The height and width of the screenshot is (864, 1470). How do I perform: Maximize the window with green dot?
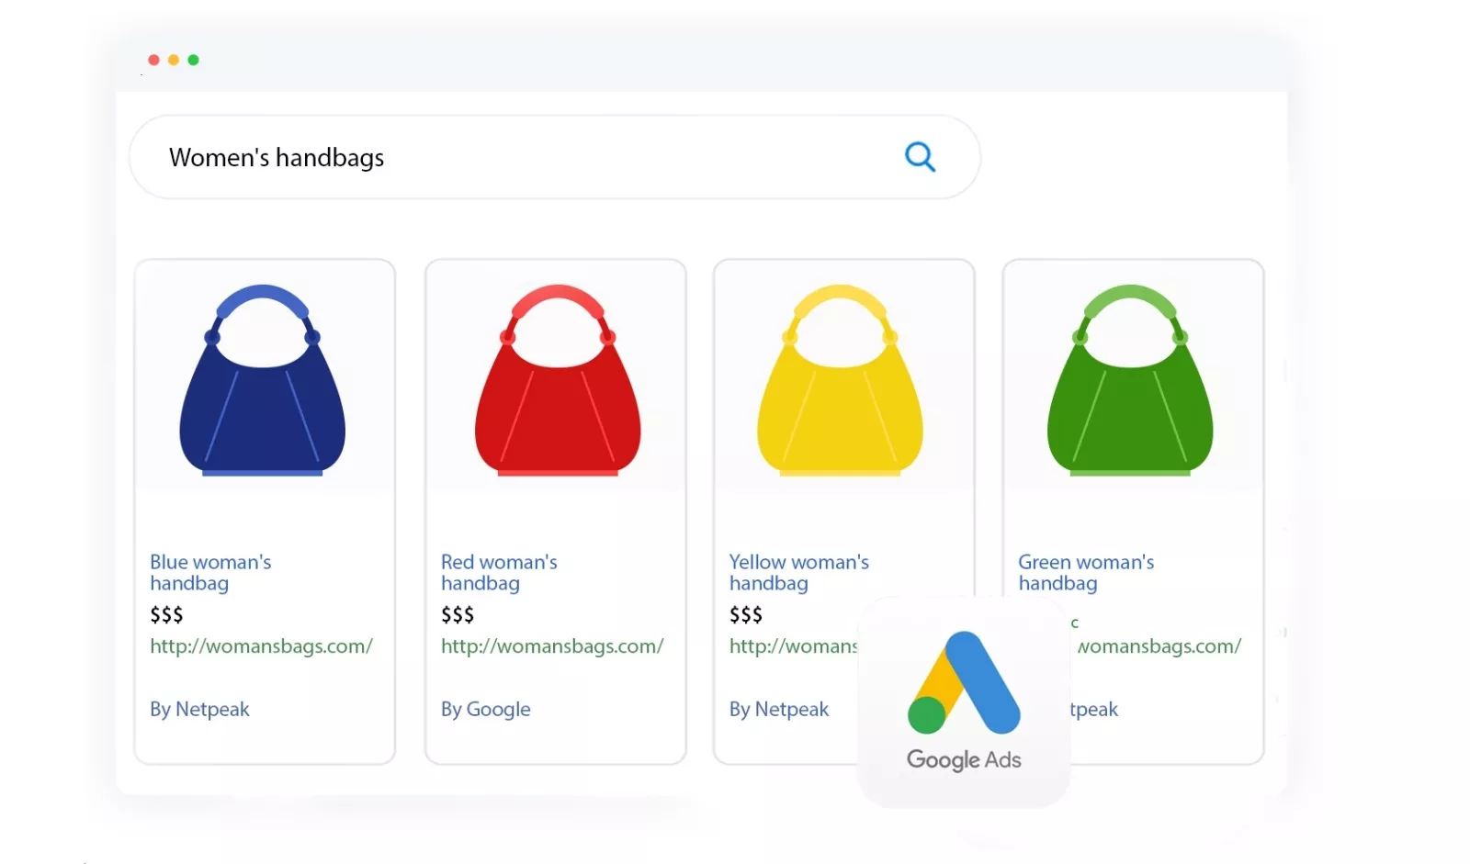coord(193,60)
